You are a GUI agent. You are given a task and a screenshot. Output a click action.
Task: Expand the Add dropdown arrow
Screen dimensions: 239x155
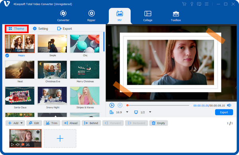[22, 123]
